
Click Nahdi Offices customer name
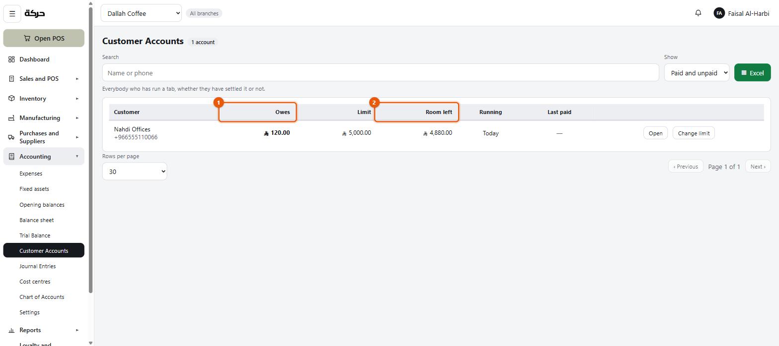tap(132, 129)
